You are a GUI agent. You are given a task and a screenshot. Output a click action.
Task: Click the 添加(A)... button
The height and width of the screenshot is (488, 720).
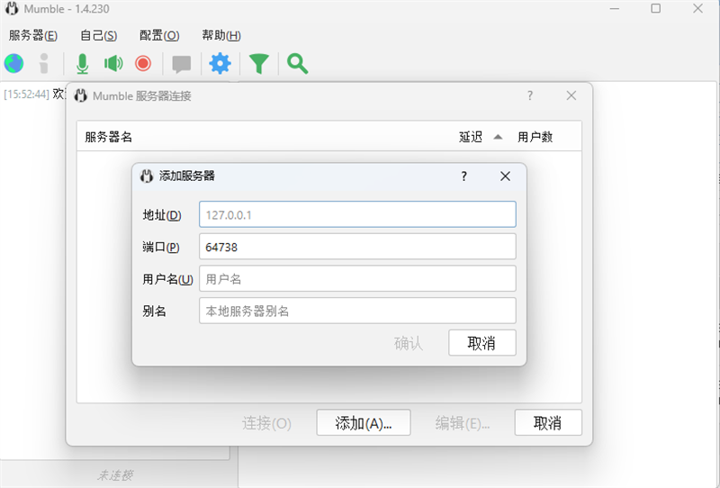pos(364,423)
